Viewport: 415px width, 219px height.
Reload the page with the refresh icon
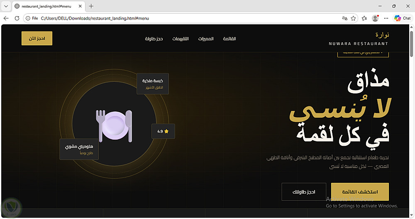(17, 18)
